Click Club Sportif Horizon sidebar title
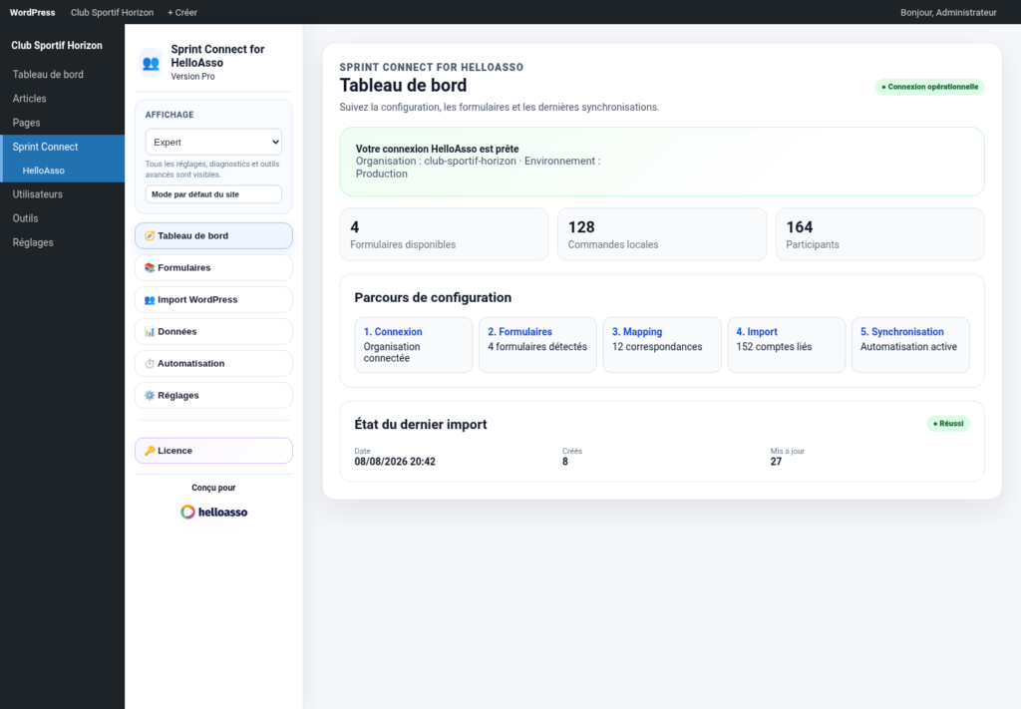This screenshot has height=709, width=1021. coord(57,46)
